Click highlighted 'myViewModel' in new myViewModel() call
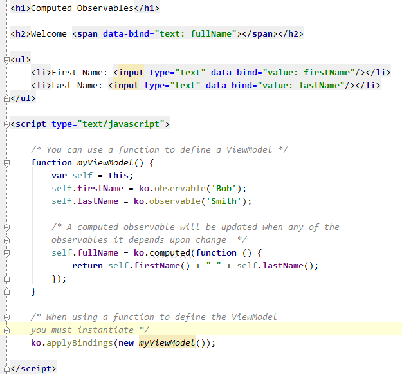The width and height of the screenshot is (402, 374). (167, 343)
